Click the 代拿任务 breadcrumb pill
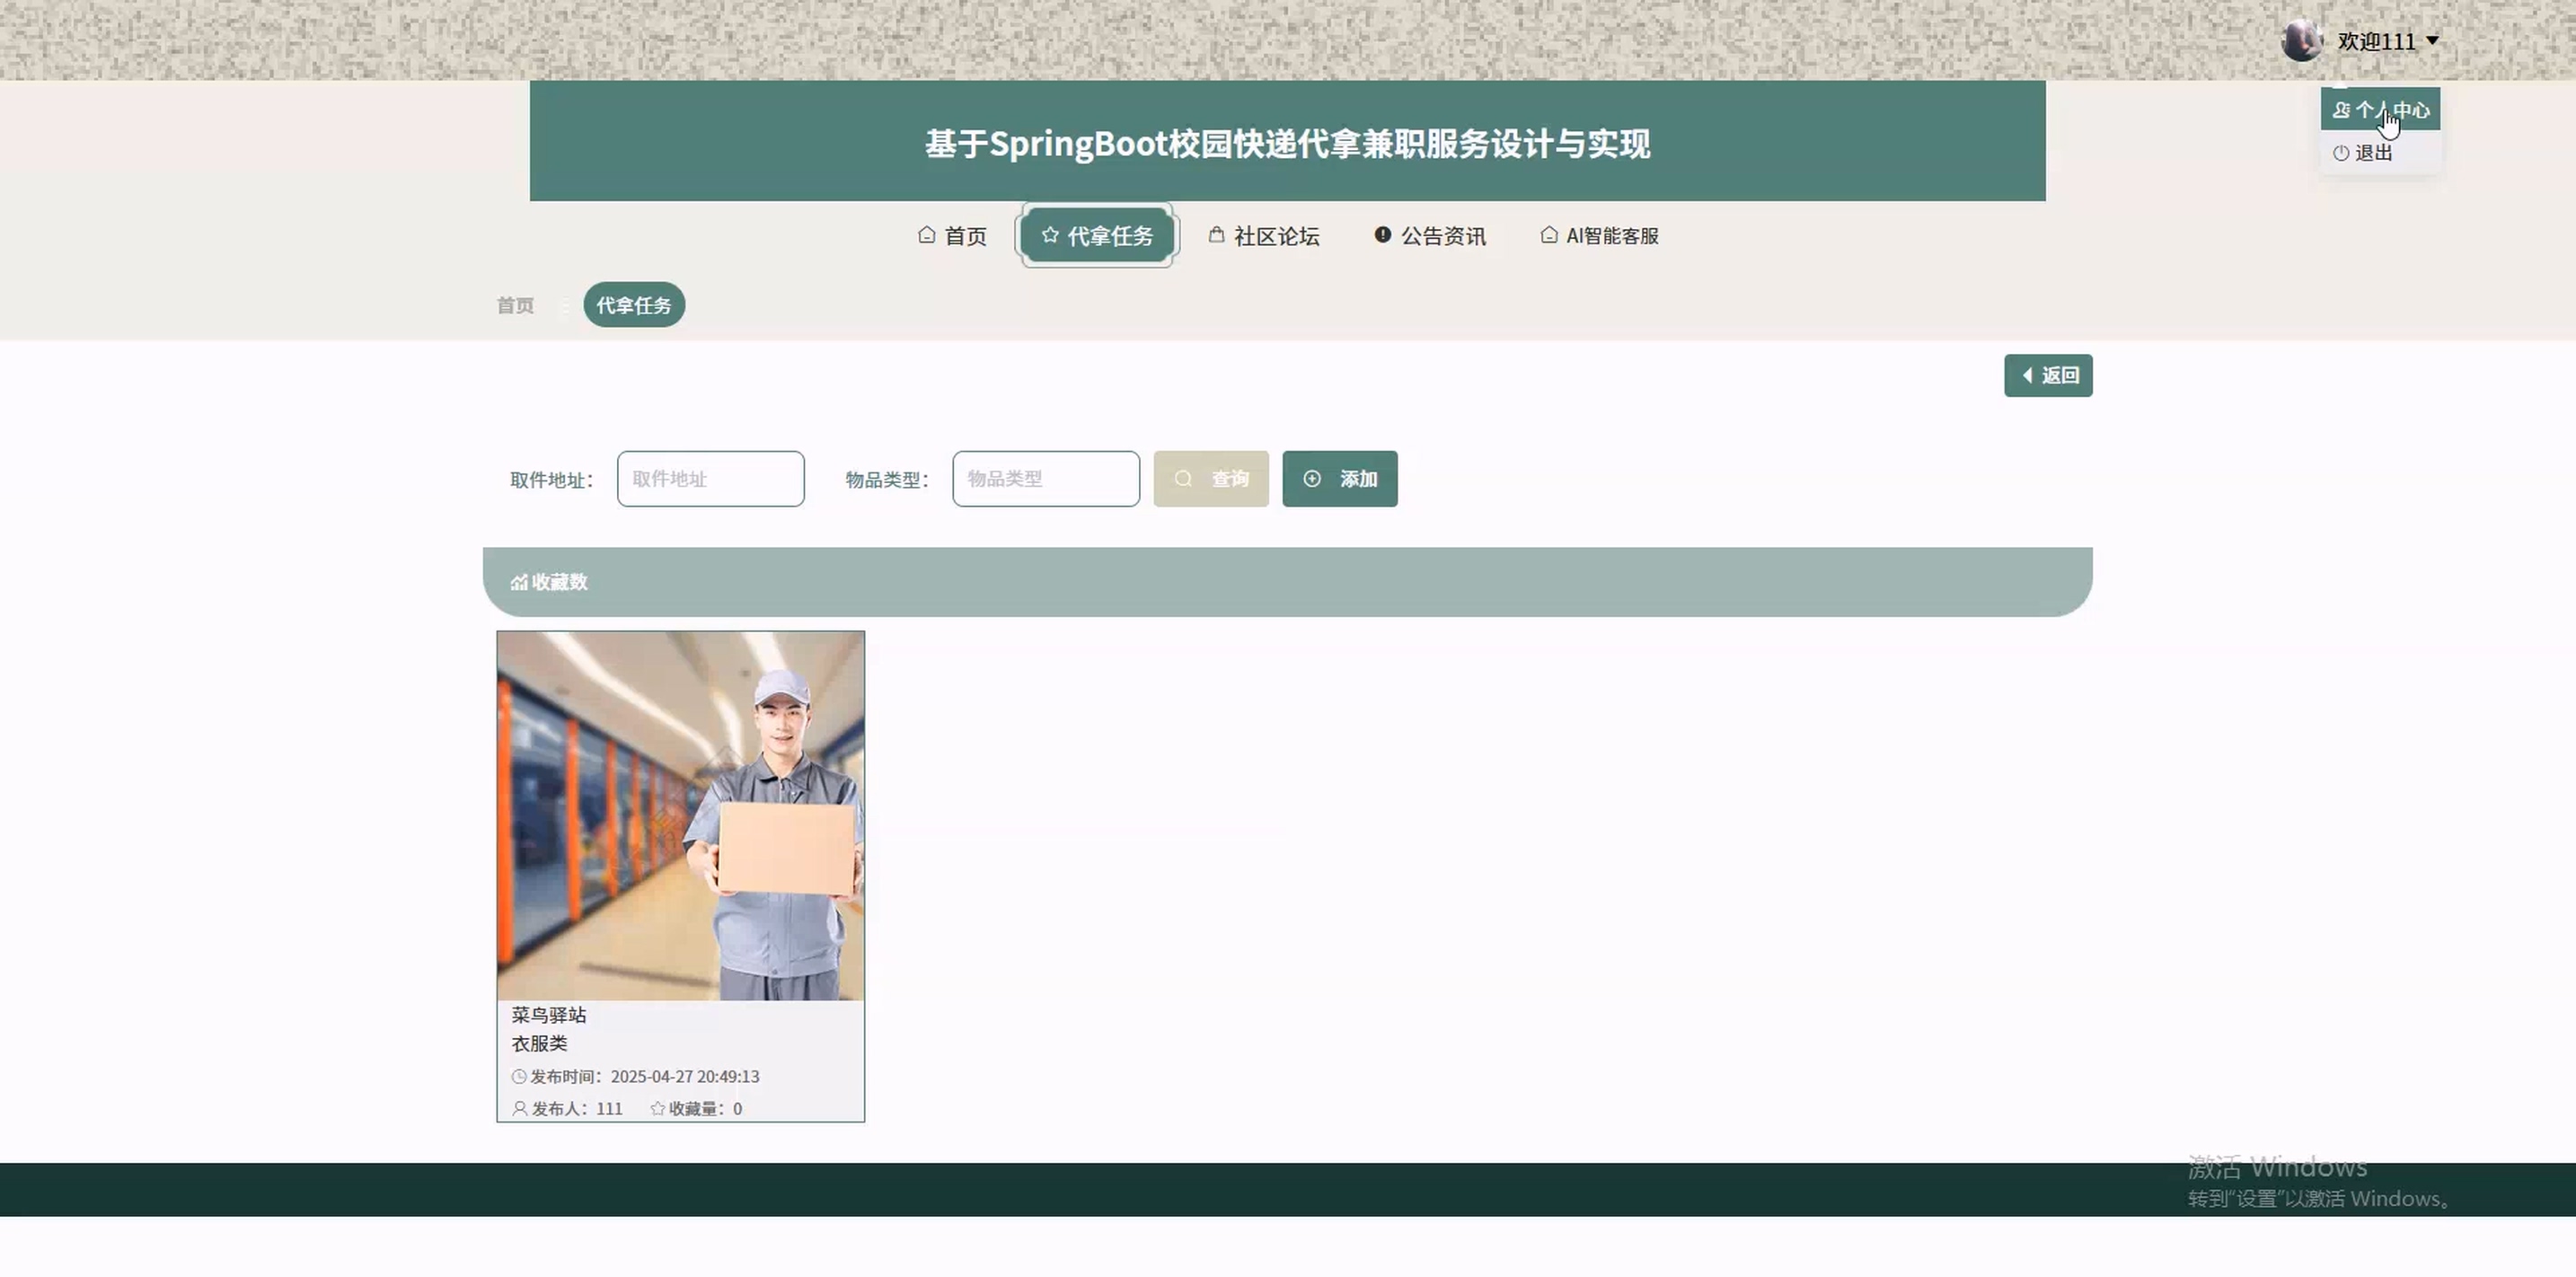The height and width of the screenshot is (1277, 2576). [634, 305]
